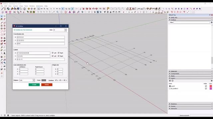Activate the Rotate tool
This screenshot has height=119, width=213.
[2, 41]
